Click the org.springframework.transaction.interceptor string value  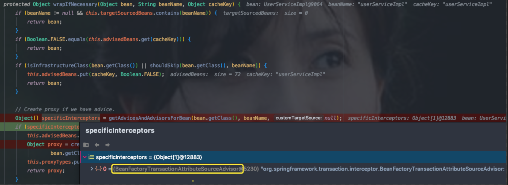pyautogui.click(x=383, y=169)
